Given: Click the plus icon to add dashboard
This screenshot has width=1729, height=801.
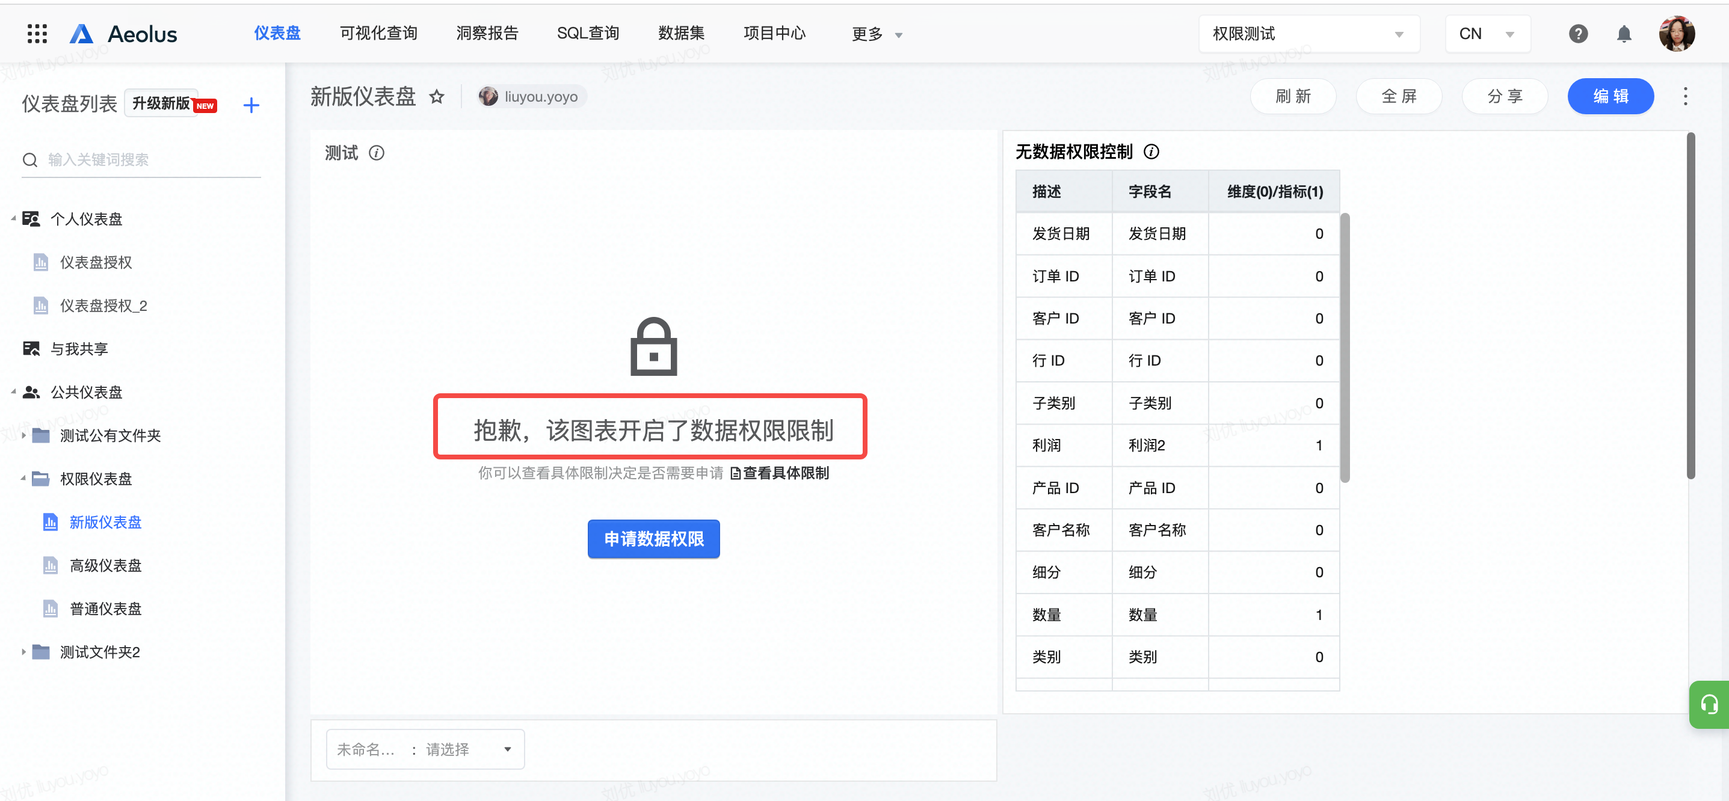Looking at the screenshot, I should (x=251, y=105).
